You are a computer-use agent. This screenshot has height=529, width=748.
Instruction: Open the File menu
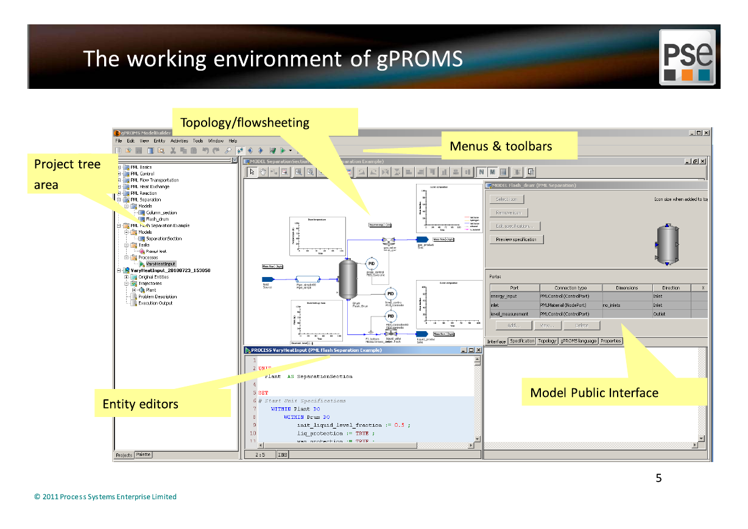click(x=119, y=141)
